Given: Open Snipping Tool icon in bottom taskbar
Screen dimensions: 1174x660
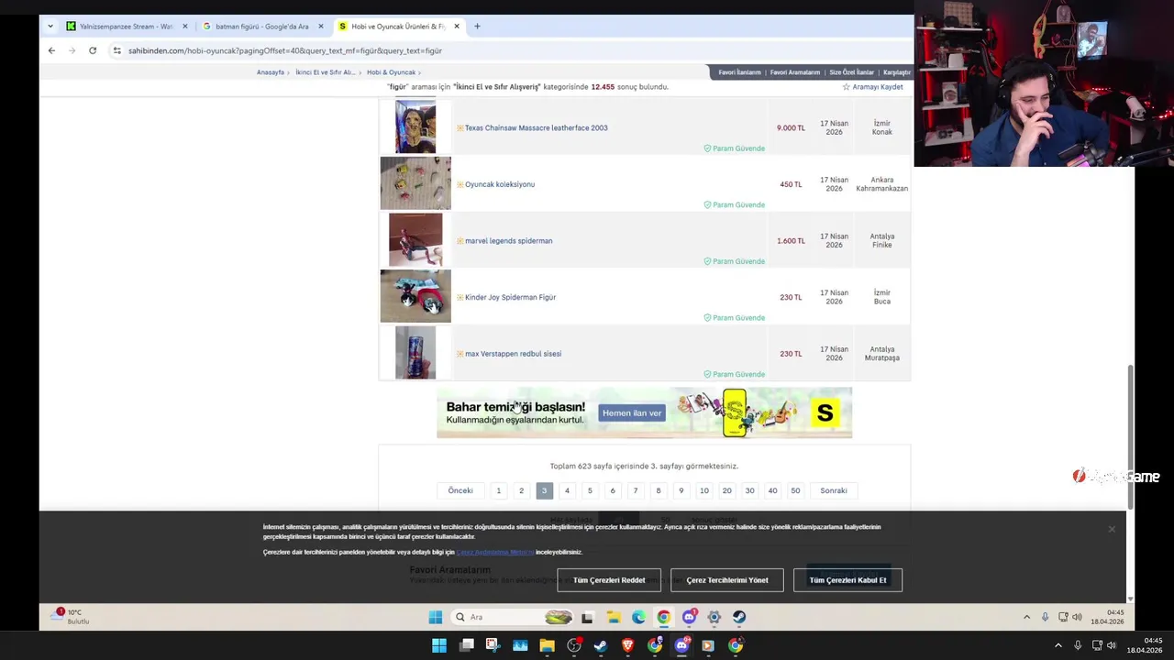Looking at the screenshot, I should point(493,645).
